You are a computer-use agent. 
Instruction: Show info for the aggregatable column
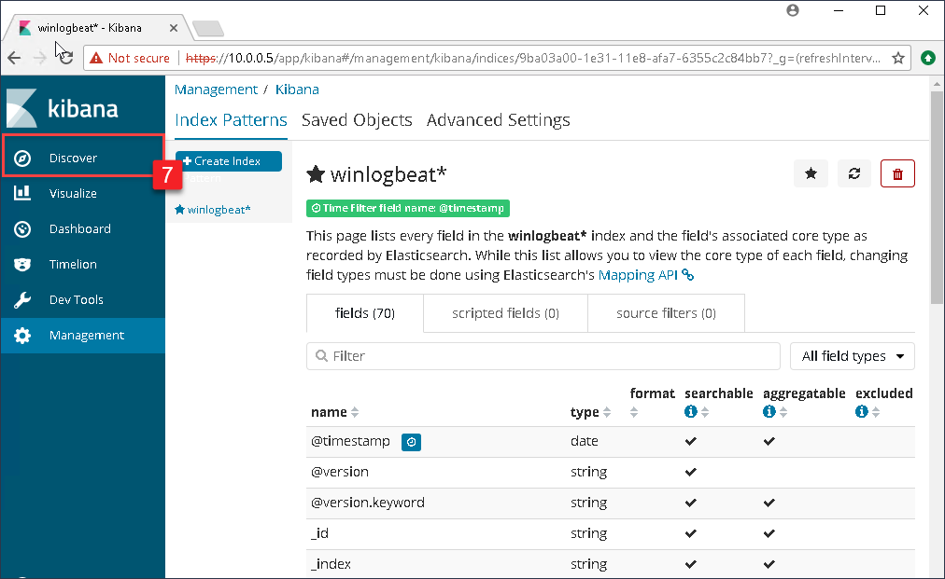769,411
